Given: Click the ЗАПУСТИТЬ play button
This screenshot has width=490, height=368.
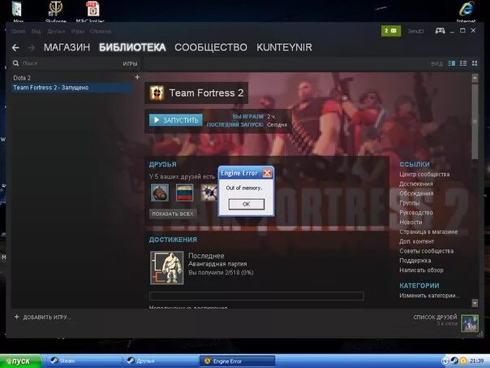Looking at the screenshot, I should click(x=176, y=120).
